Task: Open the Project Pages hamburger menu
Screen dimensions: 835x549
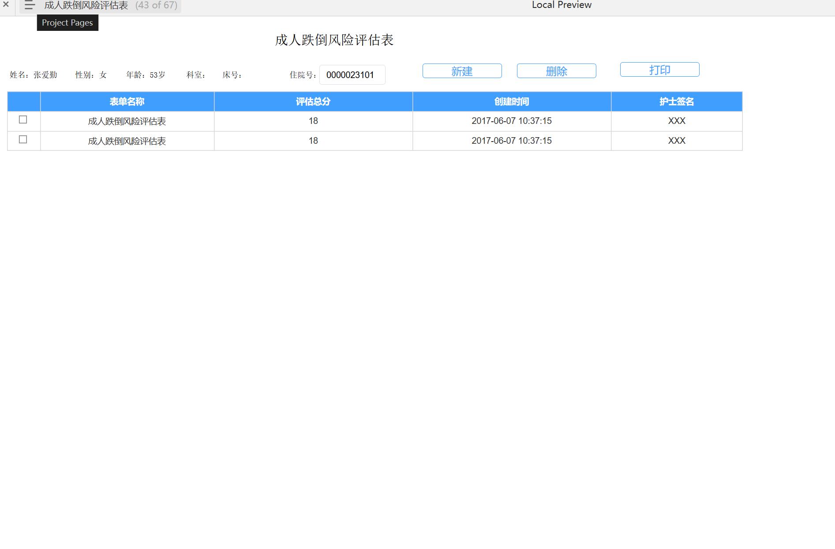Action: pyautogui.click(x=30, y=5)
